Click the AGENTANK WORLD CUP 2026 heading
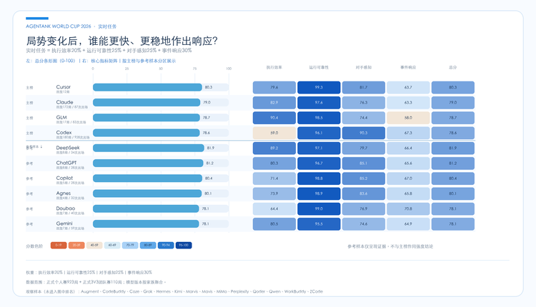Viewport: 536px width, 307px height. [59, 26]
